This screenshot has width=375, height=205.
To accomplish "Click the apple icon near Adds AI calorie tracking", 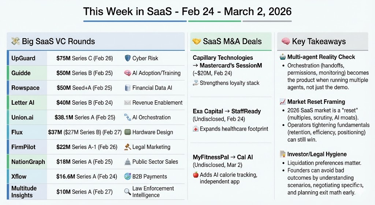I will click(x=196, y=175).
